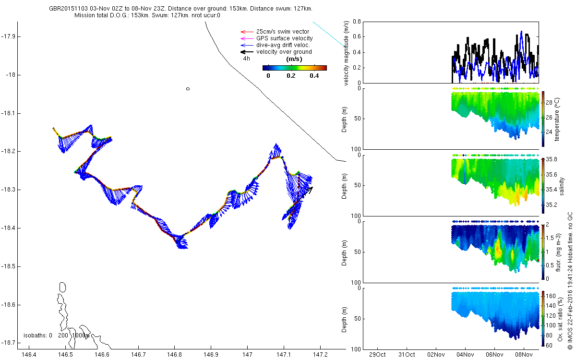Viewport: 576px width, 360px height.
Task: Select the 'velocity over ground' legend label
Action: (x=284, y=52)
